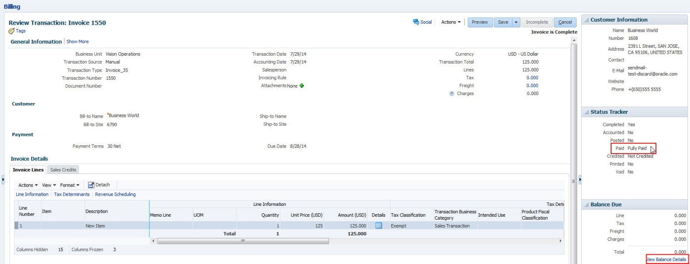Click the Bill-to Site "6790" value
Viewport: 690px width, 264px height.
click(112, 125)
